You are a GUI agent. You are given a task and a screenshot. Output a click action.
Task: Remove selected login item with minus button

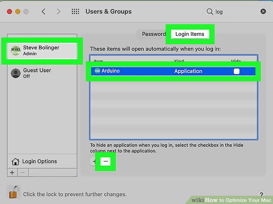pyautogui.click(x=105, y=161)
